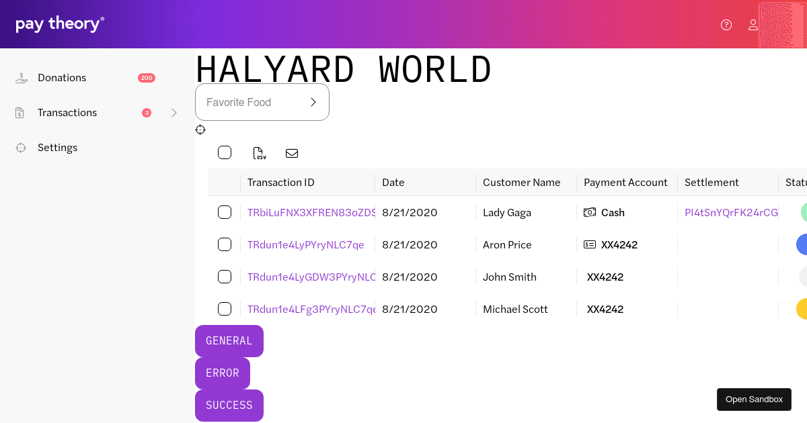Click the Settings gear icon in sidebar
The height and width of the screenshot is (423, 807).
[20, 147]
